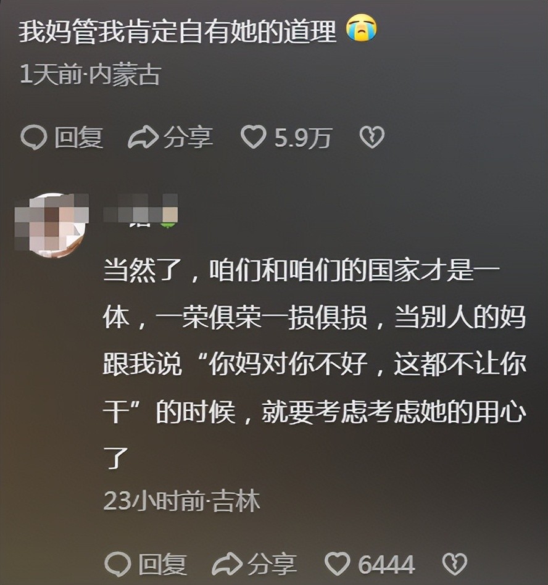Image resolution: width=548 pixels, height=585 pixels.
Task: Click reply bubble icon on top comment
Action: coord(34,138)
